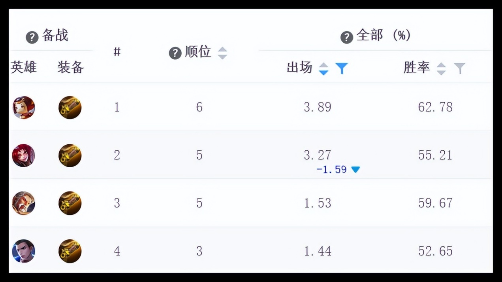Click the help icon beside 全部 (%)
This screenshot has width=502, height=282.
tap(347, 38)
